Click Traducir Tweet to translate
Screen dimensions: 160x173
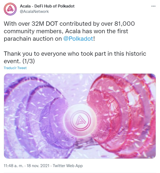click(x=15, y=68)
